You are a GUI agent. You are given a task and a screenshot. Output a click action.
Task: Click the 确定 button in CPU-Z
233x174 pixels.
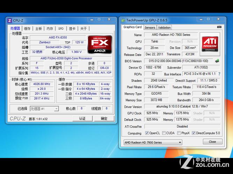point(104,118)
